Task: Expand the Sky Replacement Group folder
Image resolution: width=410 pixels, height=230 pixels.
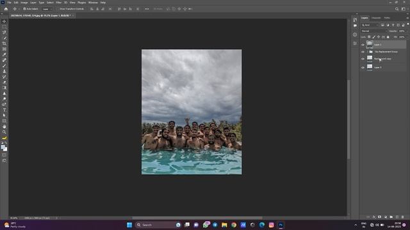Action: 367,52
